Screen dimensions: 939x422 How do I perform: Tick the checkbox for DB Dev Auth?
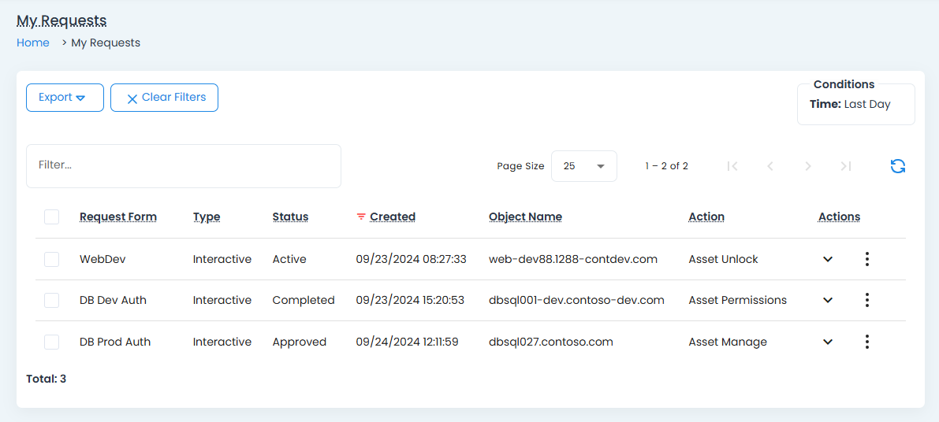click(x=52, y=300)
